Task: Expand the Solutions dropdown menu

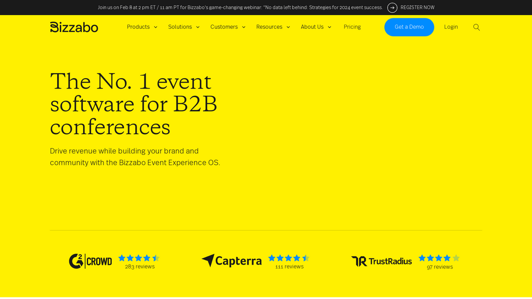Action: (x=184, y=27)
